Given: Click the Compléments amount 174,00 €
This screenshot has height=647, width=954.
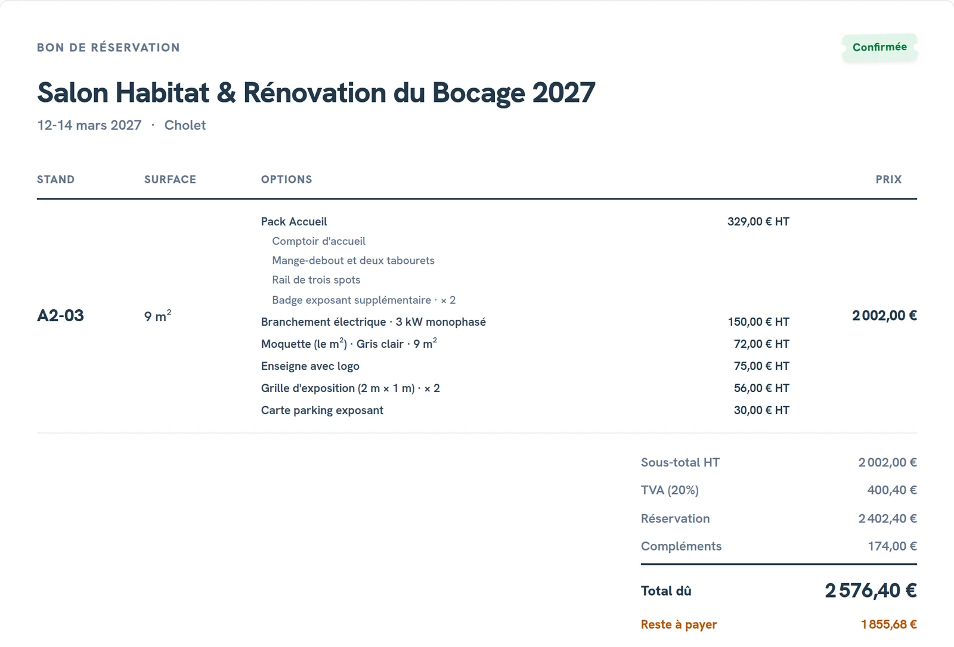Looking at the screenshot, I should 893,546.
